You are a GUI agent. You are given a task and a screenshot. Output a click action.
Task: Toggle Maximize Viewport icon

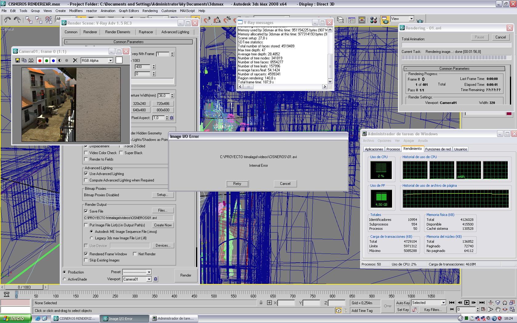coord(512,309)
